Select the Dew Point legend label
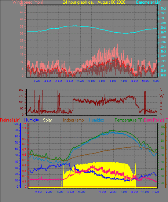Viewport: 168px width, 202px height. tap(156, 120)
